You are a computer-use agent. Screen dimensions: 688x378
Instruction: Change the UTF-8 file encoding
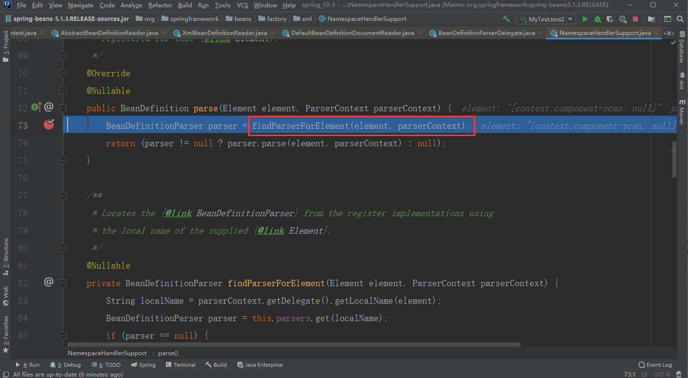tap(661, 374)
